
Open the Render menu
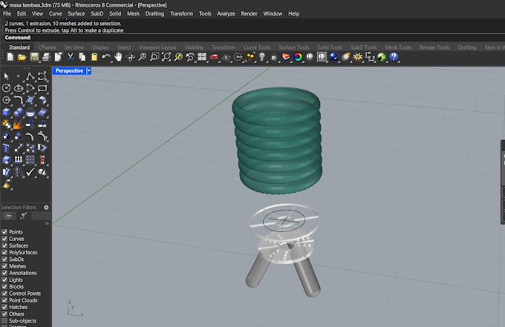(x=249, y=13)
